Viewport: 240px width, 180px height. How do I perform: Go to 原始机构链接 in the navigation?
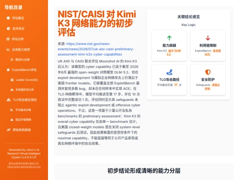tap(22, 130)
